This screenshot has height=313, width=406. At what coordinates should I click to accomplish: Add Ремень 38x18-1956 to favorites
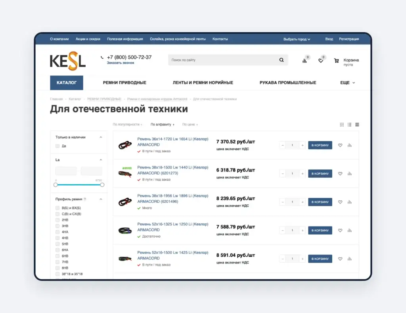click(340, 202)
